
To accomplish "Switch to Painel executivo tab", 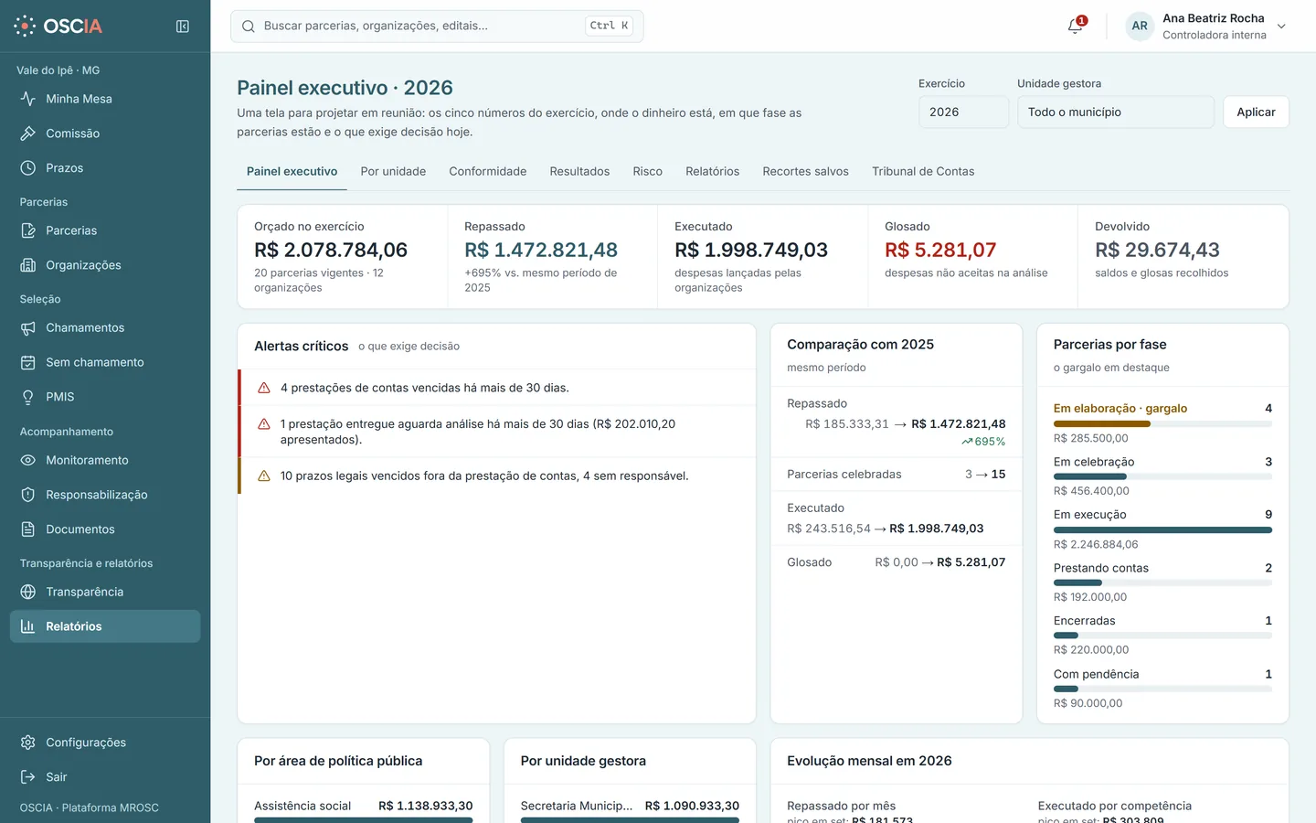I will coord(292,171).
